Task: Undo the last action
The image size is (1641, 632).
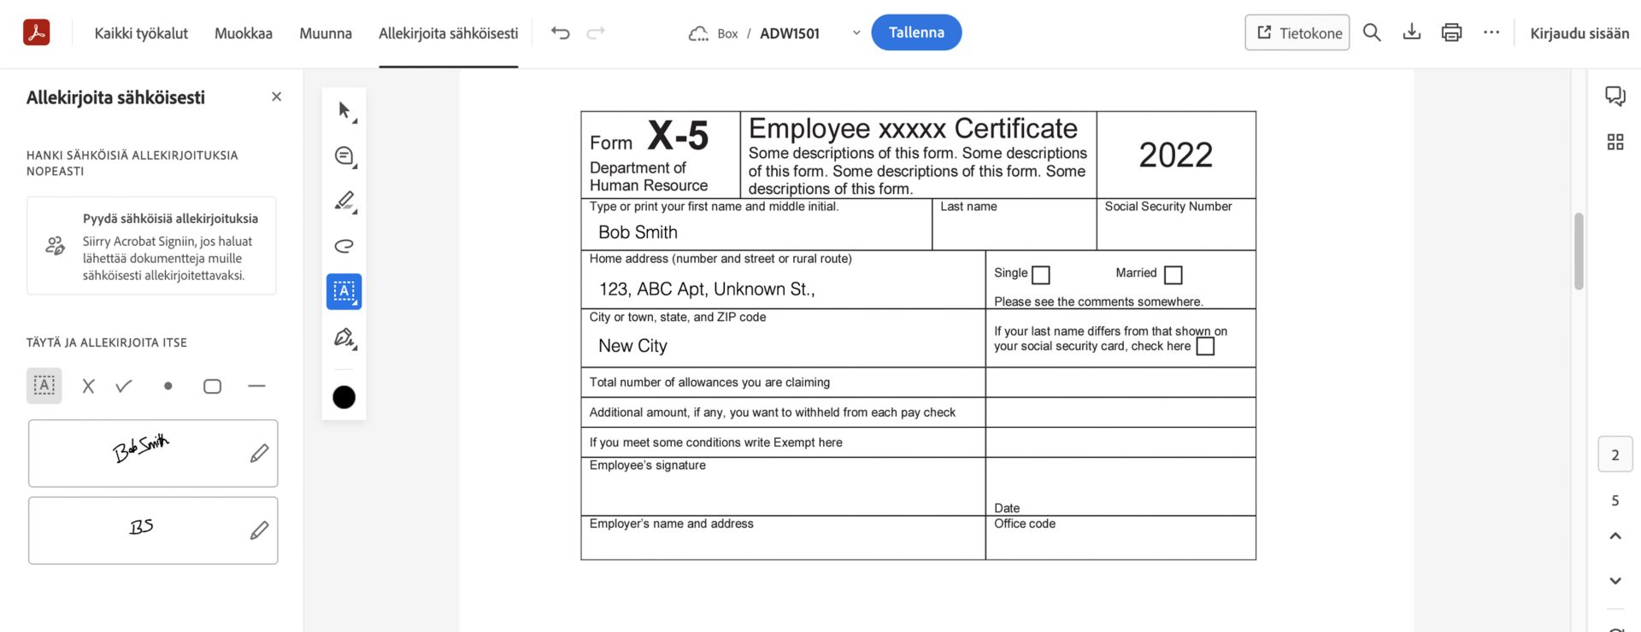Action: click(560, 32)
